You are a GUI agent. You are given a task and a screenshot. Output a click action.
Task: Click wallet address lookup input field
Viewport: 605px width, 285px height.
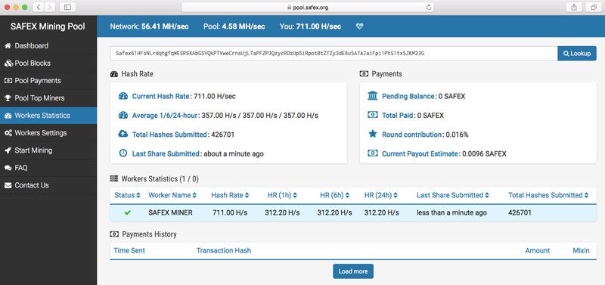tap(334, 54)
